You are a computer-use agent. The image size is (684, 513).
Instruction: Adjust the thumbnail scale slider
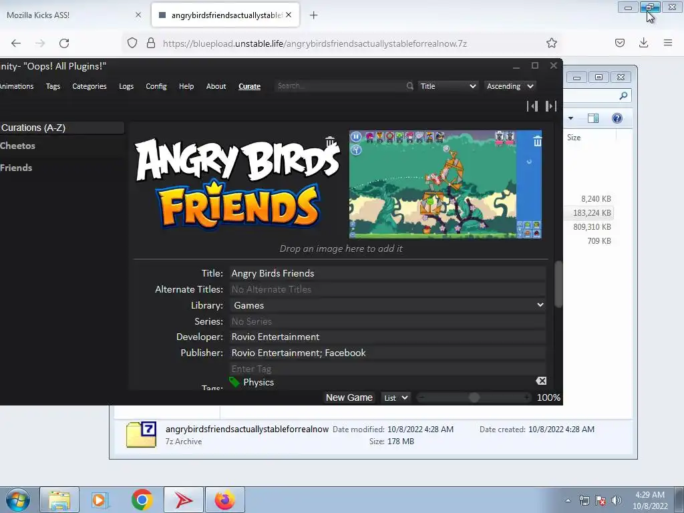(474, 397)
